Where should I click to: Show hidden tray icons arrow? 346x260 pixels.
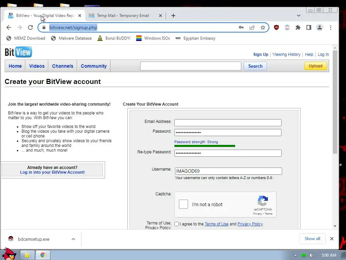(x=295, y=255)
